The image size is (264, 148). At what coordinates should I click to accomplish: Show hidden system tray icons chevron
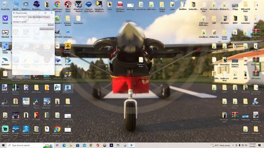tap(233, 145)
